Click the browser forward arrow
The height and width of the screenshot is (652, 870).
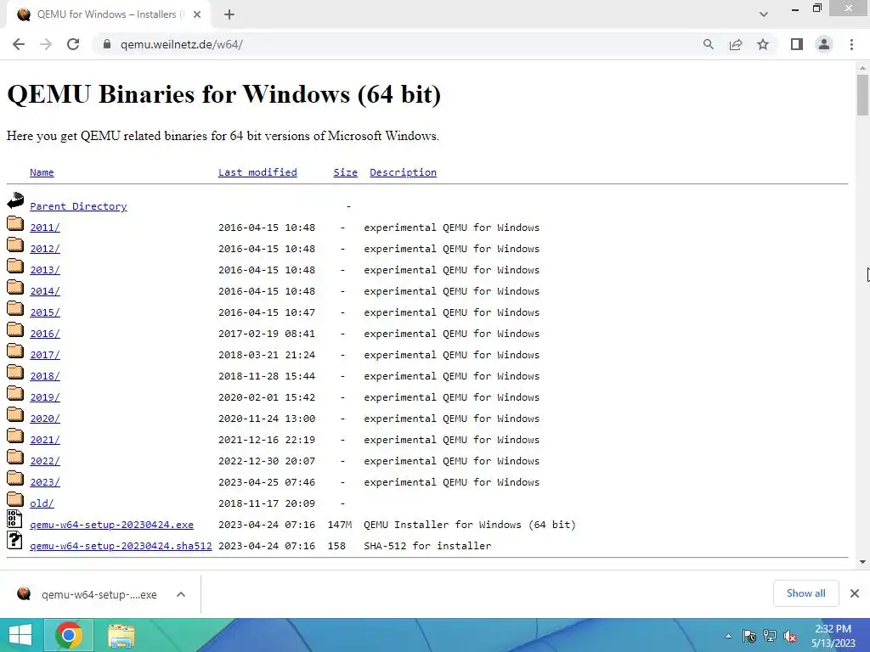(46, 44)
